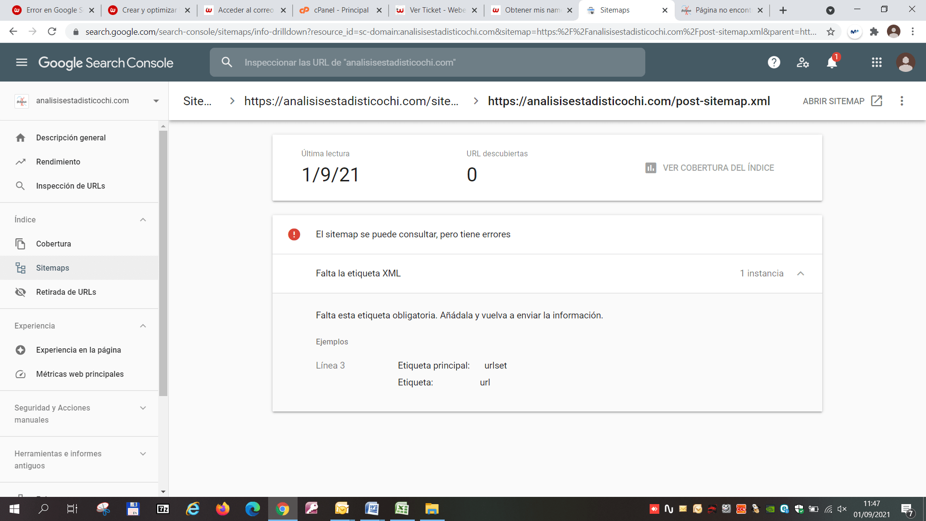Click VER COBERTURA DEL ÍNDICE

(709, 168)
